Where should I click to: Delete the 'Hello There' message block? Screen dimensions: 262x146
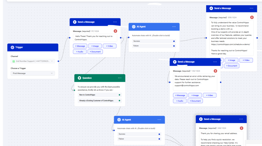(115, 31)
